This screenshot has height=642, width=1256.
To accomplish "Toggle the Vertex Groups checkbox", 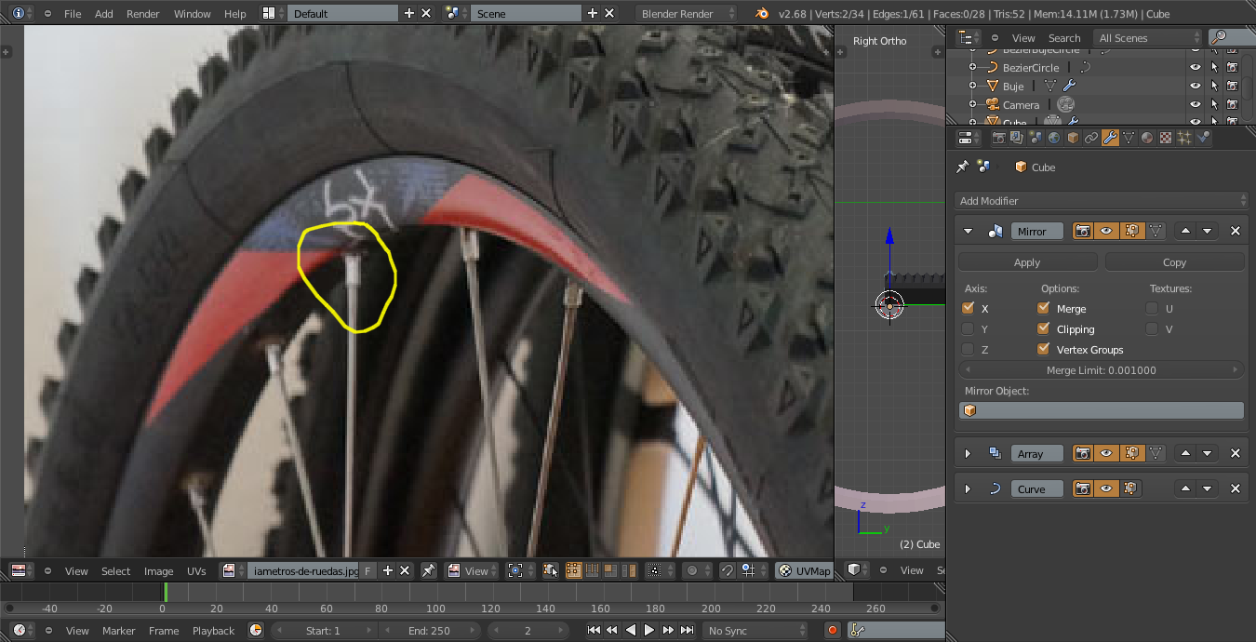I will pyautogui.click(x=1043, y=349).
